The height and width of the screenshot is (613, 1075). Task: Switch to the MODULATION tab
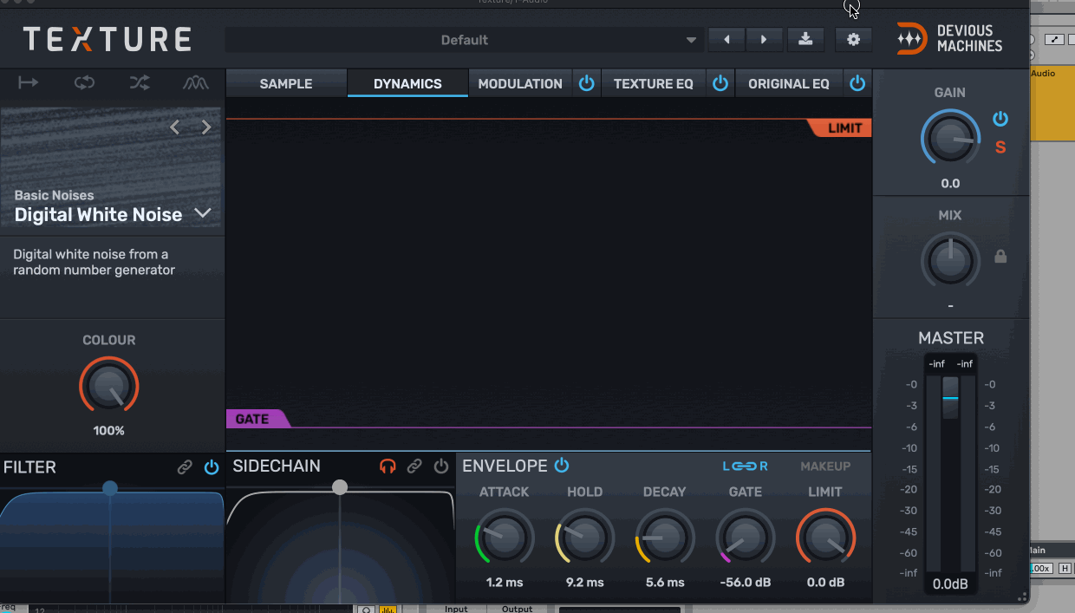520,83
